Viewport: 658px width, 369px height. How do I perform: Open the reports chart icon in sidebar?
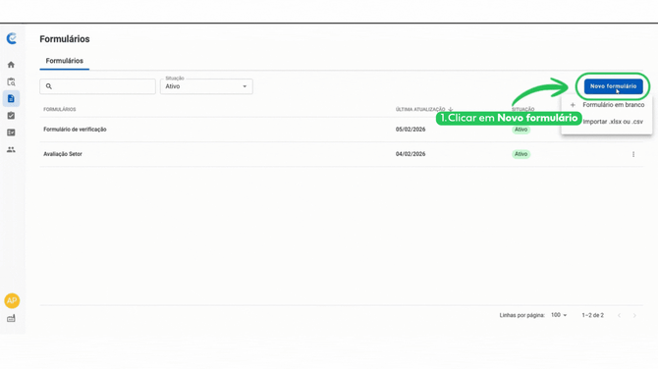11,132
